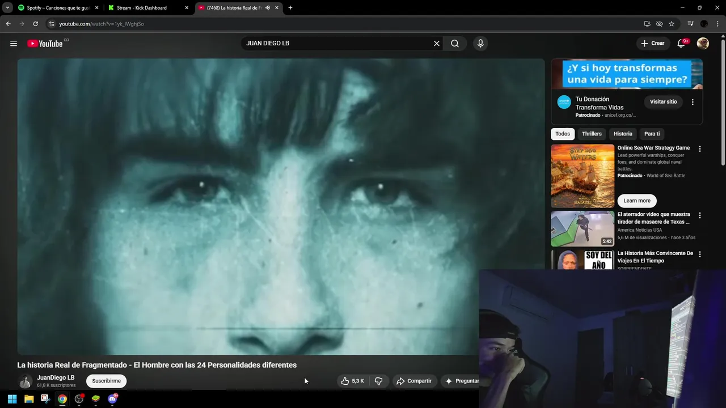Switch to the Spotify tab
Image resolution: width=726 pixels, height=408 pixels.
pyautogui.click(x=58, y=8)
